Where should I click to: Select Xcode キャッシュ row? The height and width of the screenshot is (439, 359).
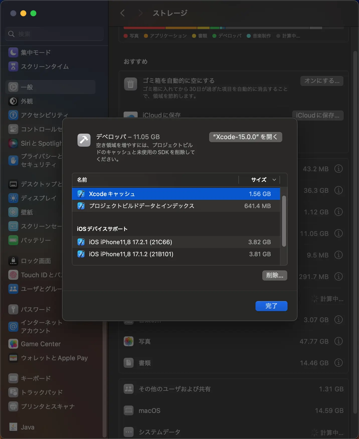[x=176, y=194]
